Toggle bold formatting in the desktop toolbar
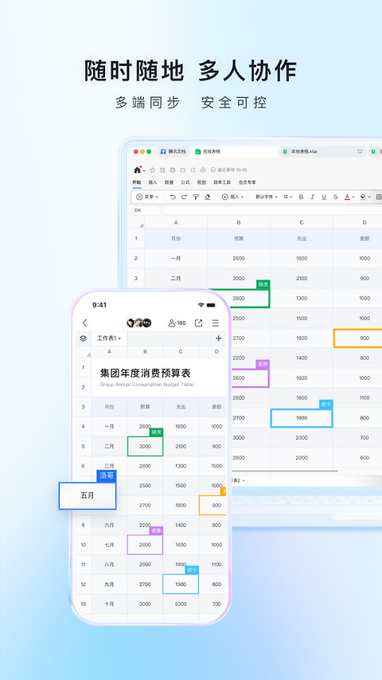The height and width of the screenshot is (680, 382). click(301, 197)
